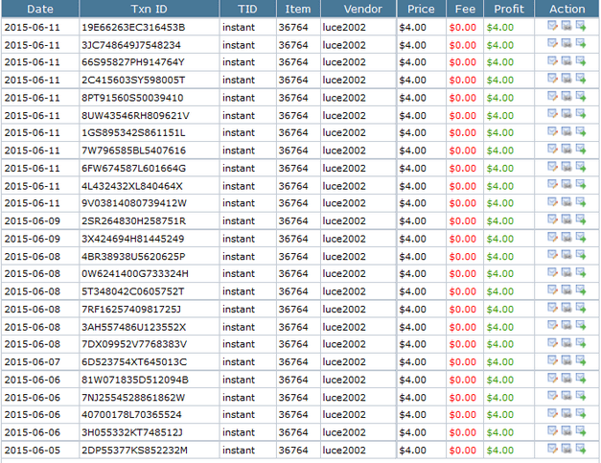Click binoculars mail icon for txn 8UW43546RH809621V
This screenshot has width=601, height=463.
click(x=566, y=113)
